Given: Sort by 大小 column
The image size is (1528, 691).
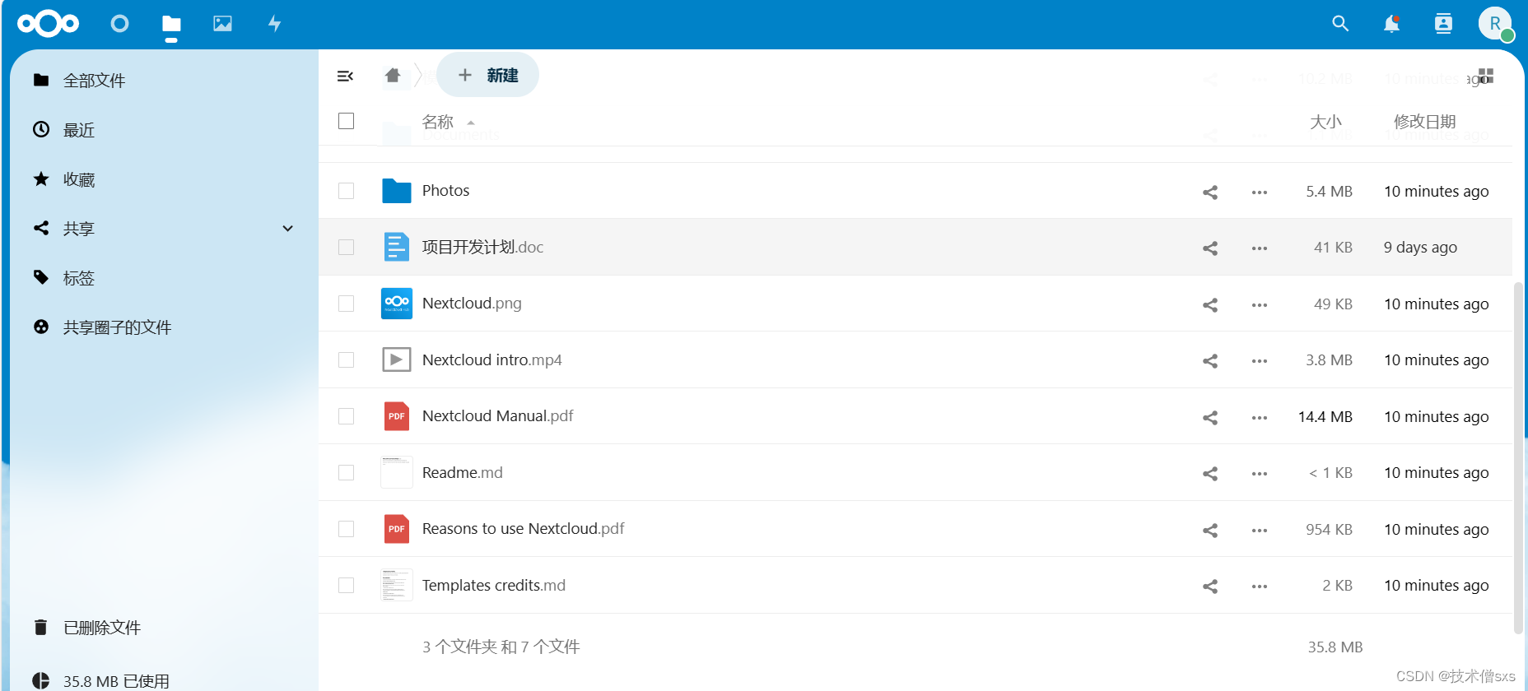Looking at the screenshot, I should coord(1325,122).
